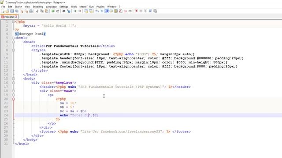This screenshot has height=158, width=282.
Task: Create a new file with New icon
Action: pyautogui.click(x=3, y=11)
